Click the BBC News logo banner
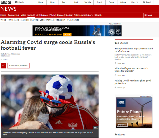Screen dimensions: 159x138 8,9
